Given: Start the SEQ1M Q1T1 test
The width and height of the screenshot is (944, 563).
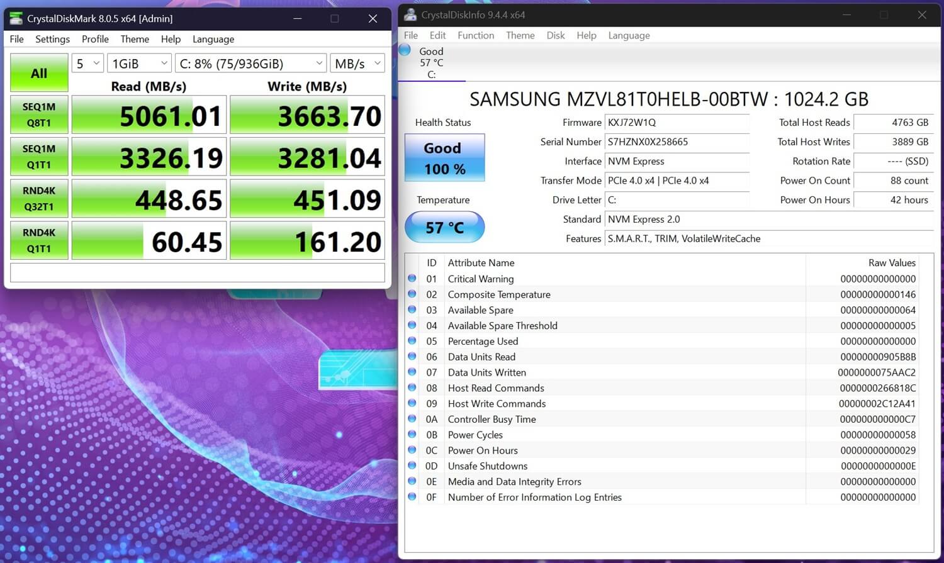Looking at the screenshot, I should click(x=39, y=157).
